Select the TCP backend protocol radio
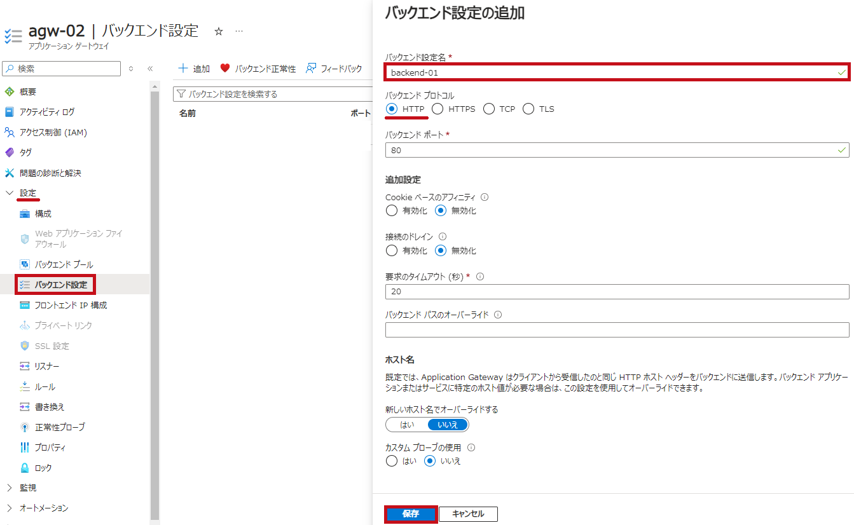854x525 pixels. pyautogui.click(x=488, y=109)
